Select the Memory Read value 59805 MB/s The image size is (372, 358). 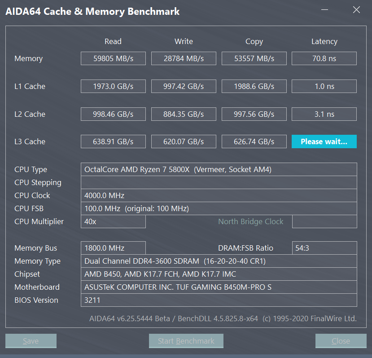point(113,58)
